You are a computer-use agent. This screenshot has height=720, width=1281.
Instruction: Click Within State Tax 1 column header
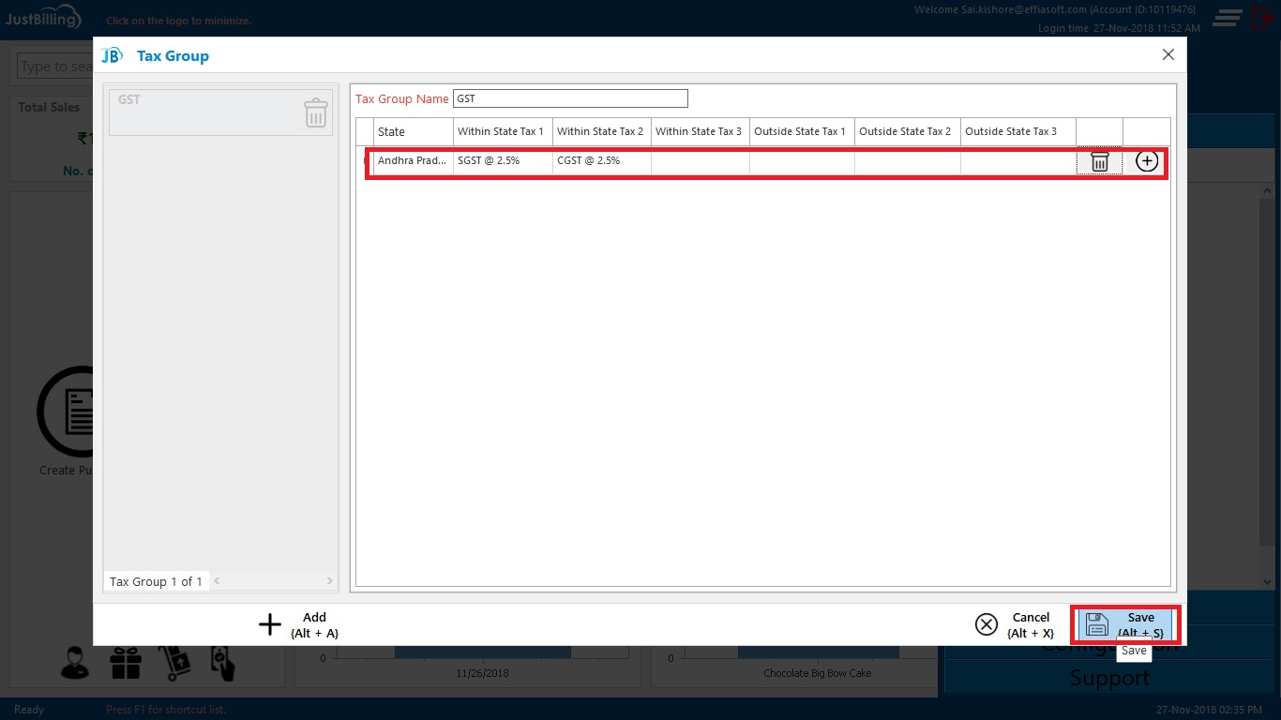[503, 131]
